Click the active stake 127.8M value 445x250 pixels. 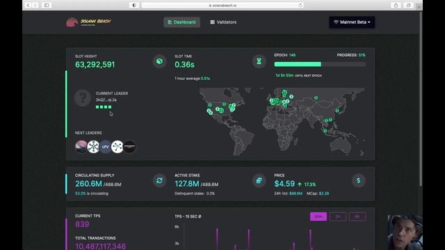tap(187, 183)
